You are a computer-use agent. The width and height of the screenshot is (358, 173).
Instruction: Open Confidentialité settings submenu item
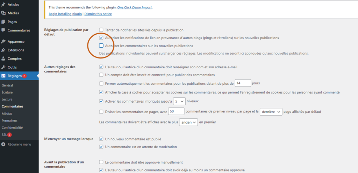pos(12,127)
